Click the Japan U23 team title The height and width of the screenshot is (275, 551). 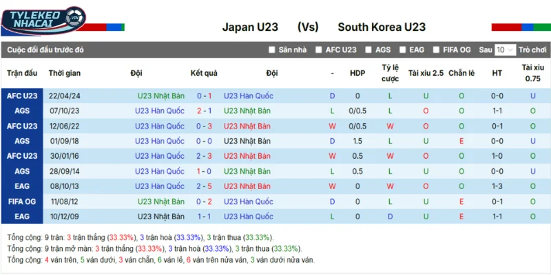pos(250,27)
